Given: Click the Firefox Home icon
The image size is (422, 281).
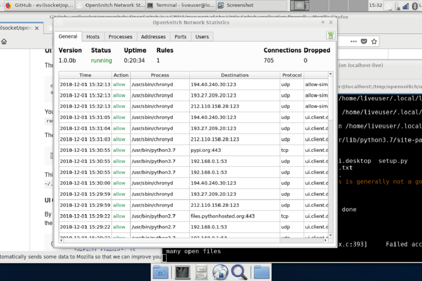Looking at the screenshot, I should pyautogui.click(x=4, y=42).
